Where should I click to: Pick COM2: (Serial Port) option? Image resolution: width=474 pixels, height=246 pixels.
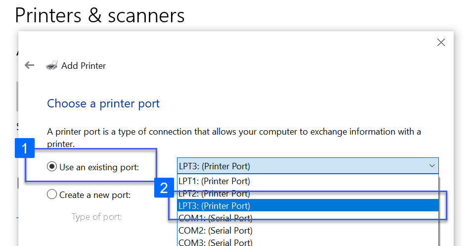point(215,231)
